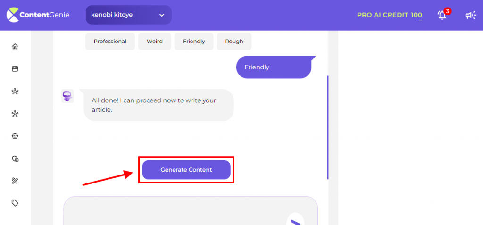Open the tag icon in sidebar
Screen dimensions: 483x225
pos(15,203)
